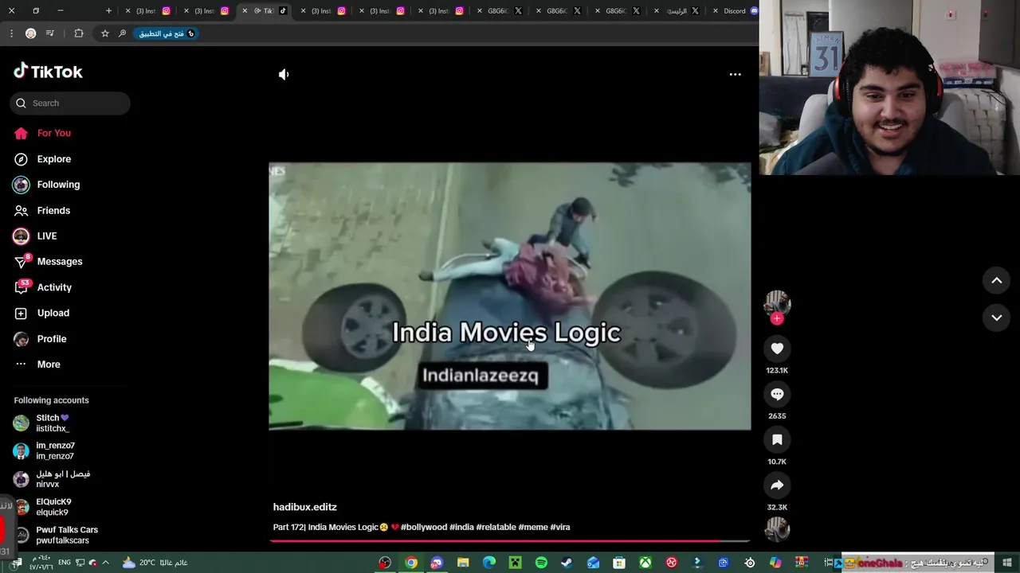Open the Xbox app from the taskbar
1020x573 pixels.
645,563
